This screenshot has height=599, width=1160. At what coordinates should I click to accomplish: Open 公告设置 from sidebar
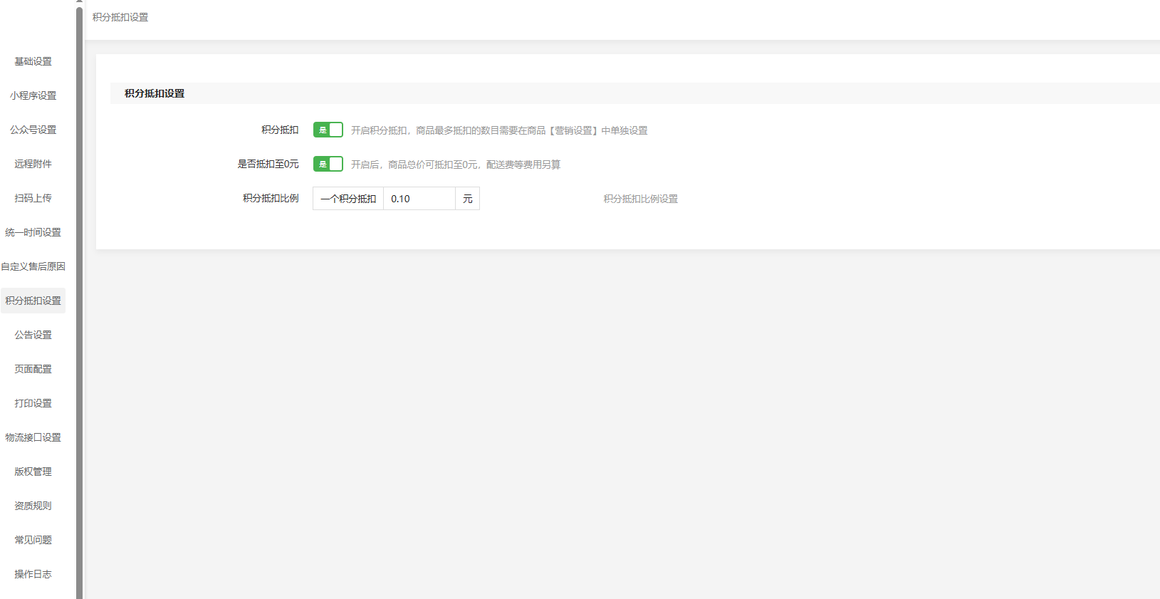[x=33, y=335]
